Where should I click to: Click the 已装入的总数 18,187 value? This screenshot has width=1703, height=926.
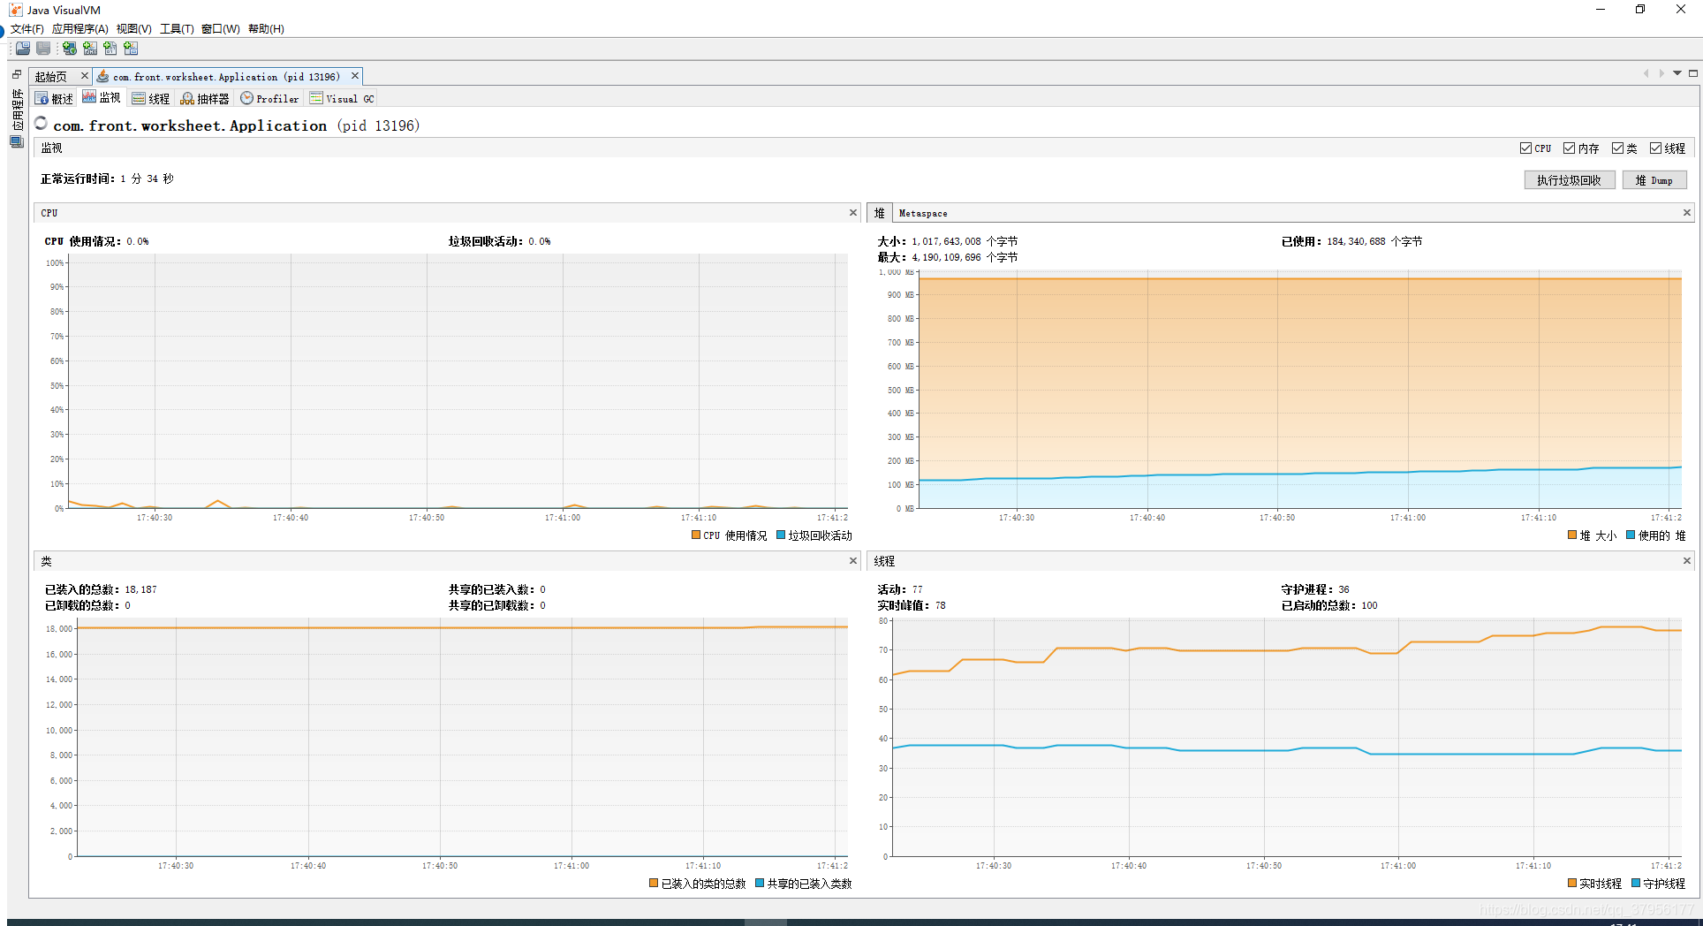[x=141, y=589]
